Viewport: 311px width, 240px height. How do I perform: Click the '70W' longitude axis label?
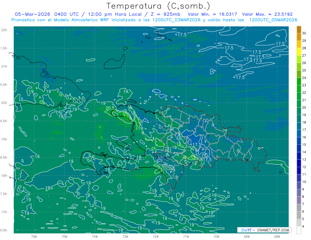click(216, 236)
